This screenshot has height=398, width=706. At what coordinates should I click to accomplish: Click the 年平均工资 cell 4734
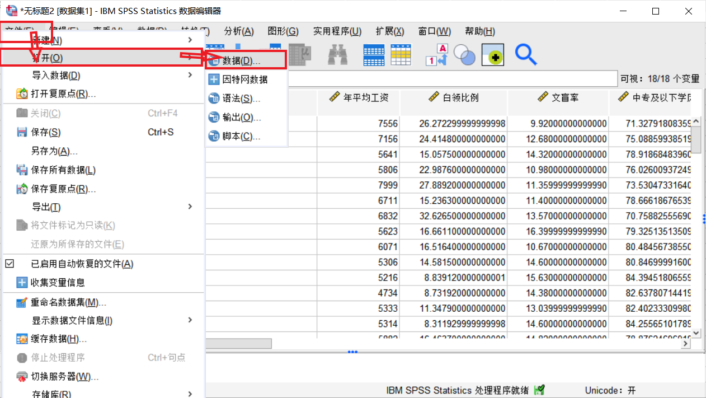pyautogui.click(x=359, y=293)
